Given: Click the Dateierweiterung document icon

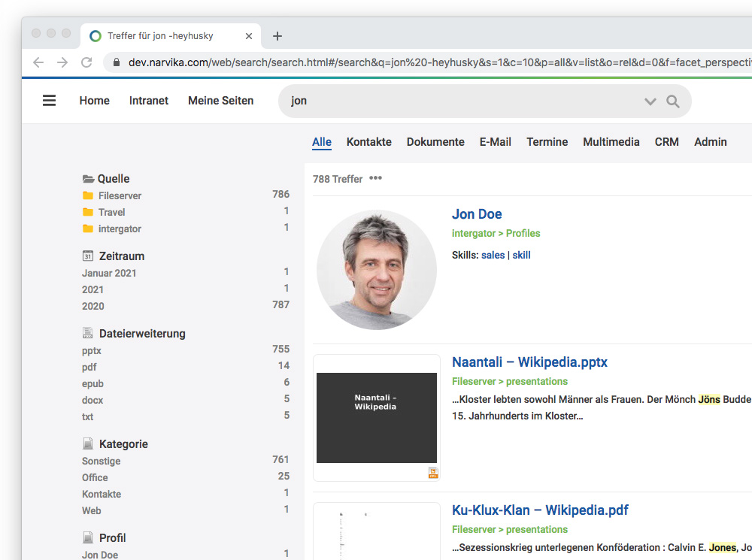Looking at the screenshot, I should click(88, 333).
